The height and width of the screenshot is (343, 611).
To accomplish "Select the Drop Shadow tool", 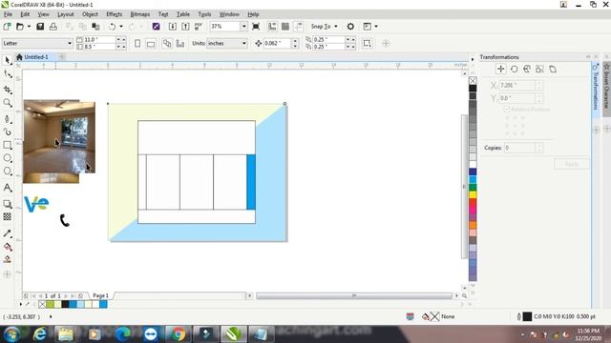I will 8,204.
